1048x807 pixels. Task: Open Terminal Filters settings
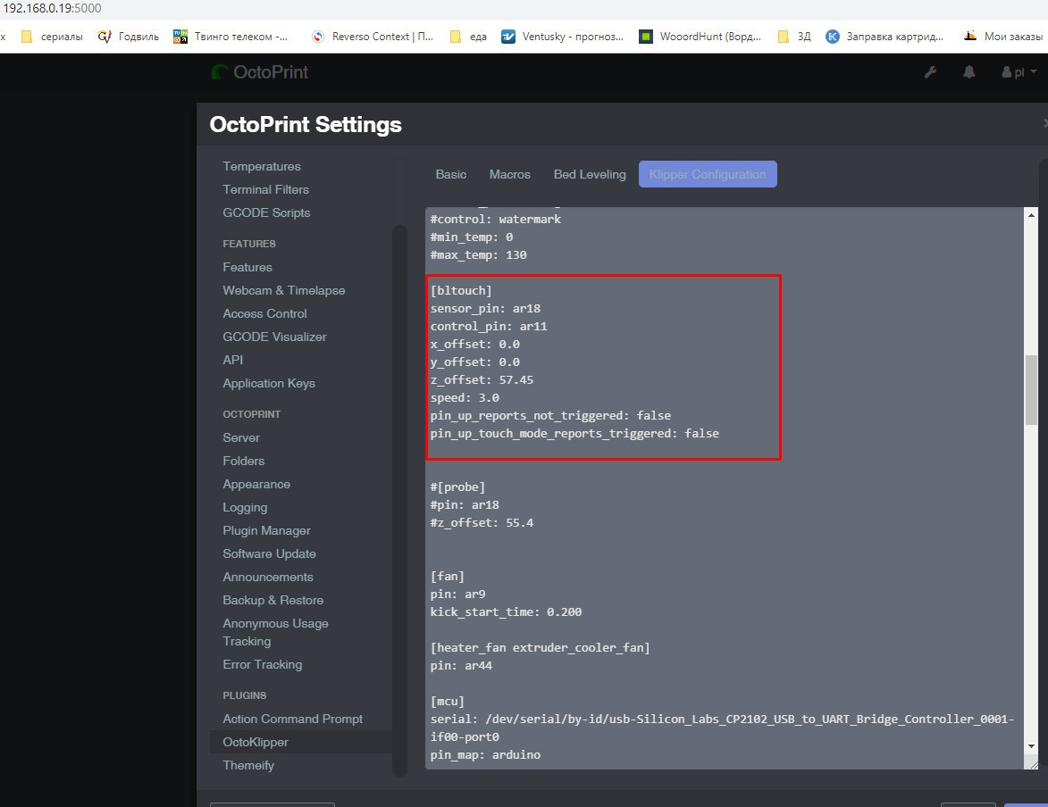point(265,190)
